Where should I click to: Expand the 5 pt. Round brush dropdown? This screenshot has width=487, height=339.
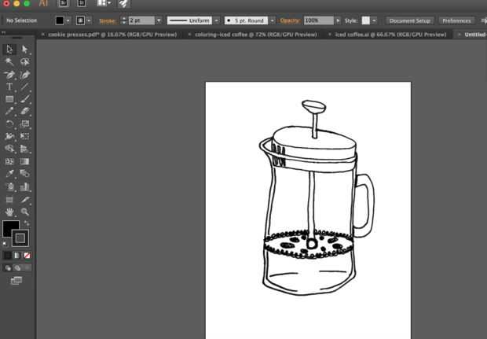pos(246,20)
